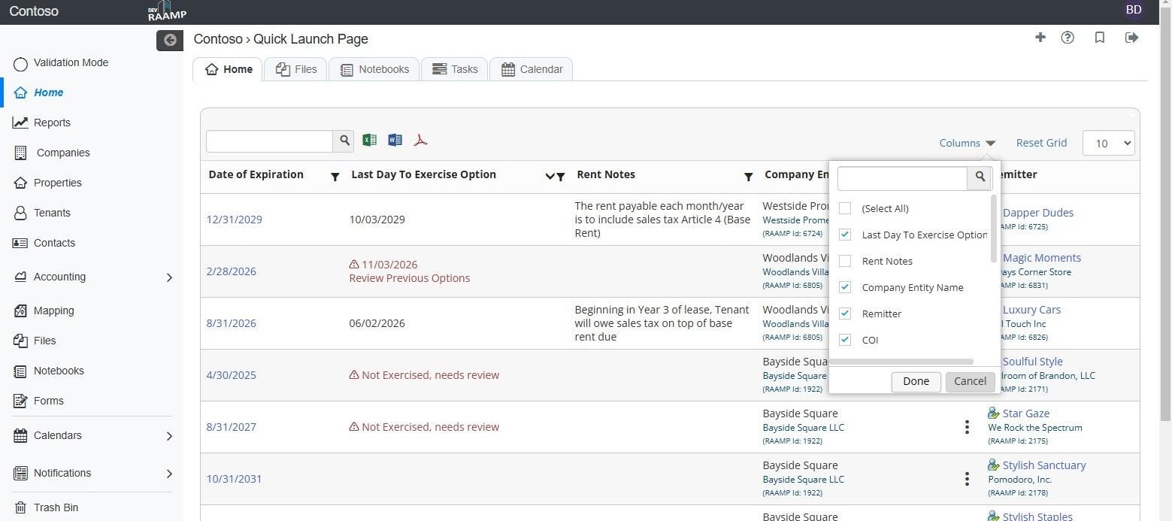Click the Stylish Sanctuary tenant icon
The height and width of the screenshot is (521, 1172).
pos(993,465)
